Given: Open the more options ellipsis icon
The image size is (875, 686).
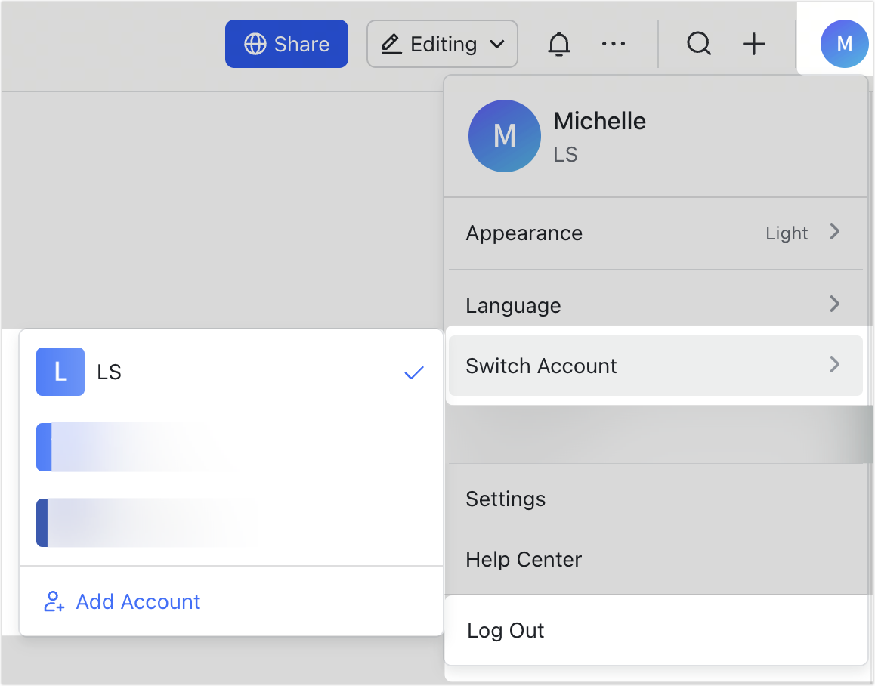Looking at the screenshot, I should tap(614, 44).
